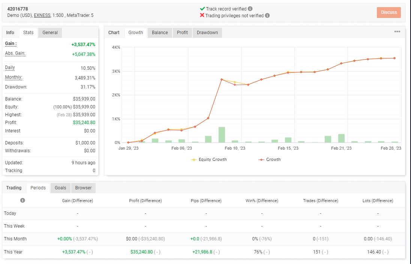Show the Drawdown chart tab
The width and height of the screenshot is (411, 264).
(x=207, y=33)
